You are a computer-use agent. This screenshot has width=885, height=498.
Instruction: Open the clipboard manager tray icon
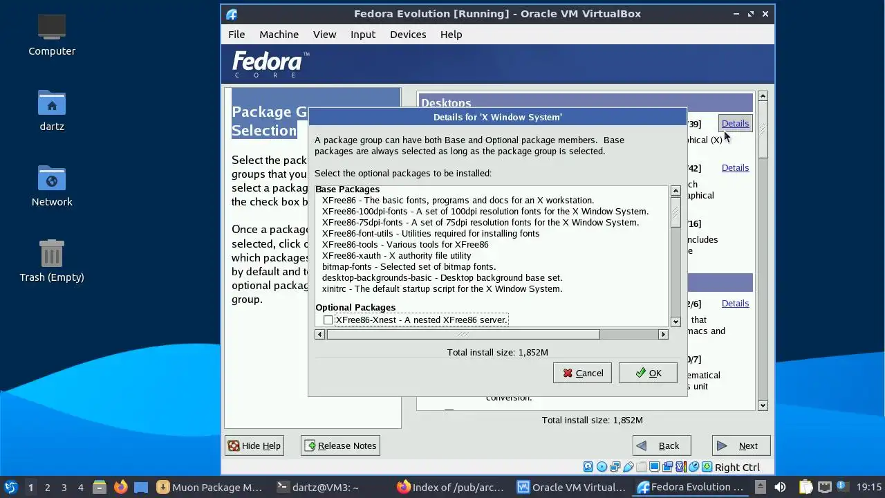pos(805,487)
